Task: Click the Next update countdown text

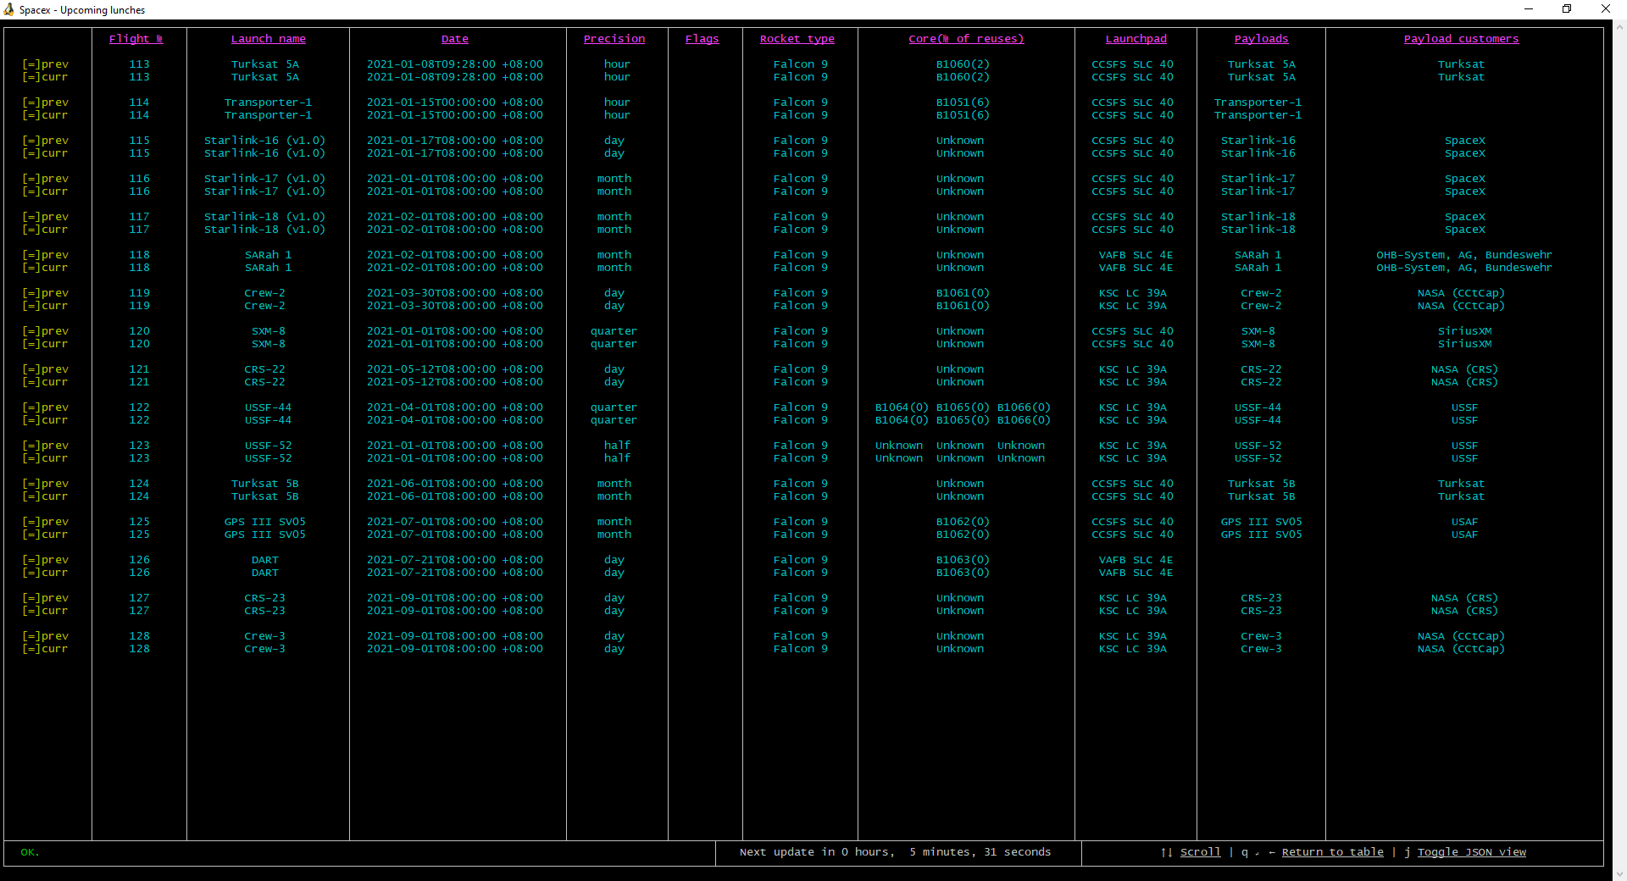Action: pyautogui.click(x=896, y=852)
